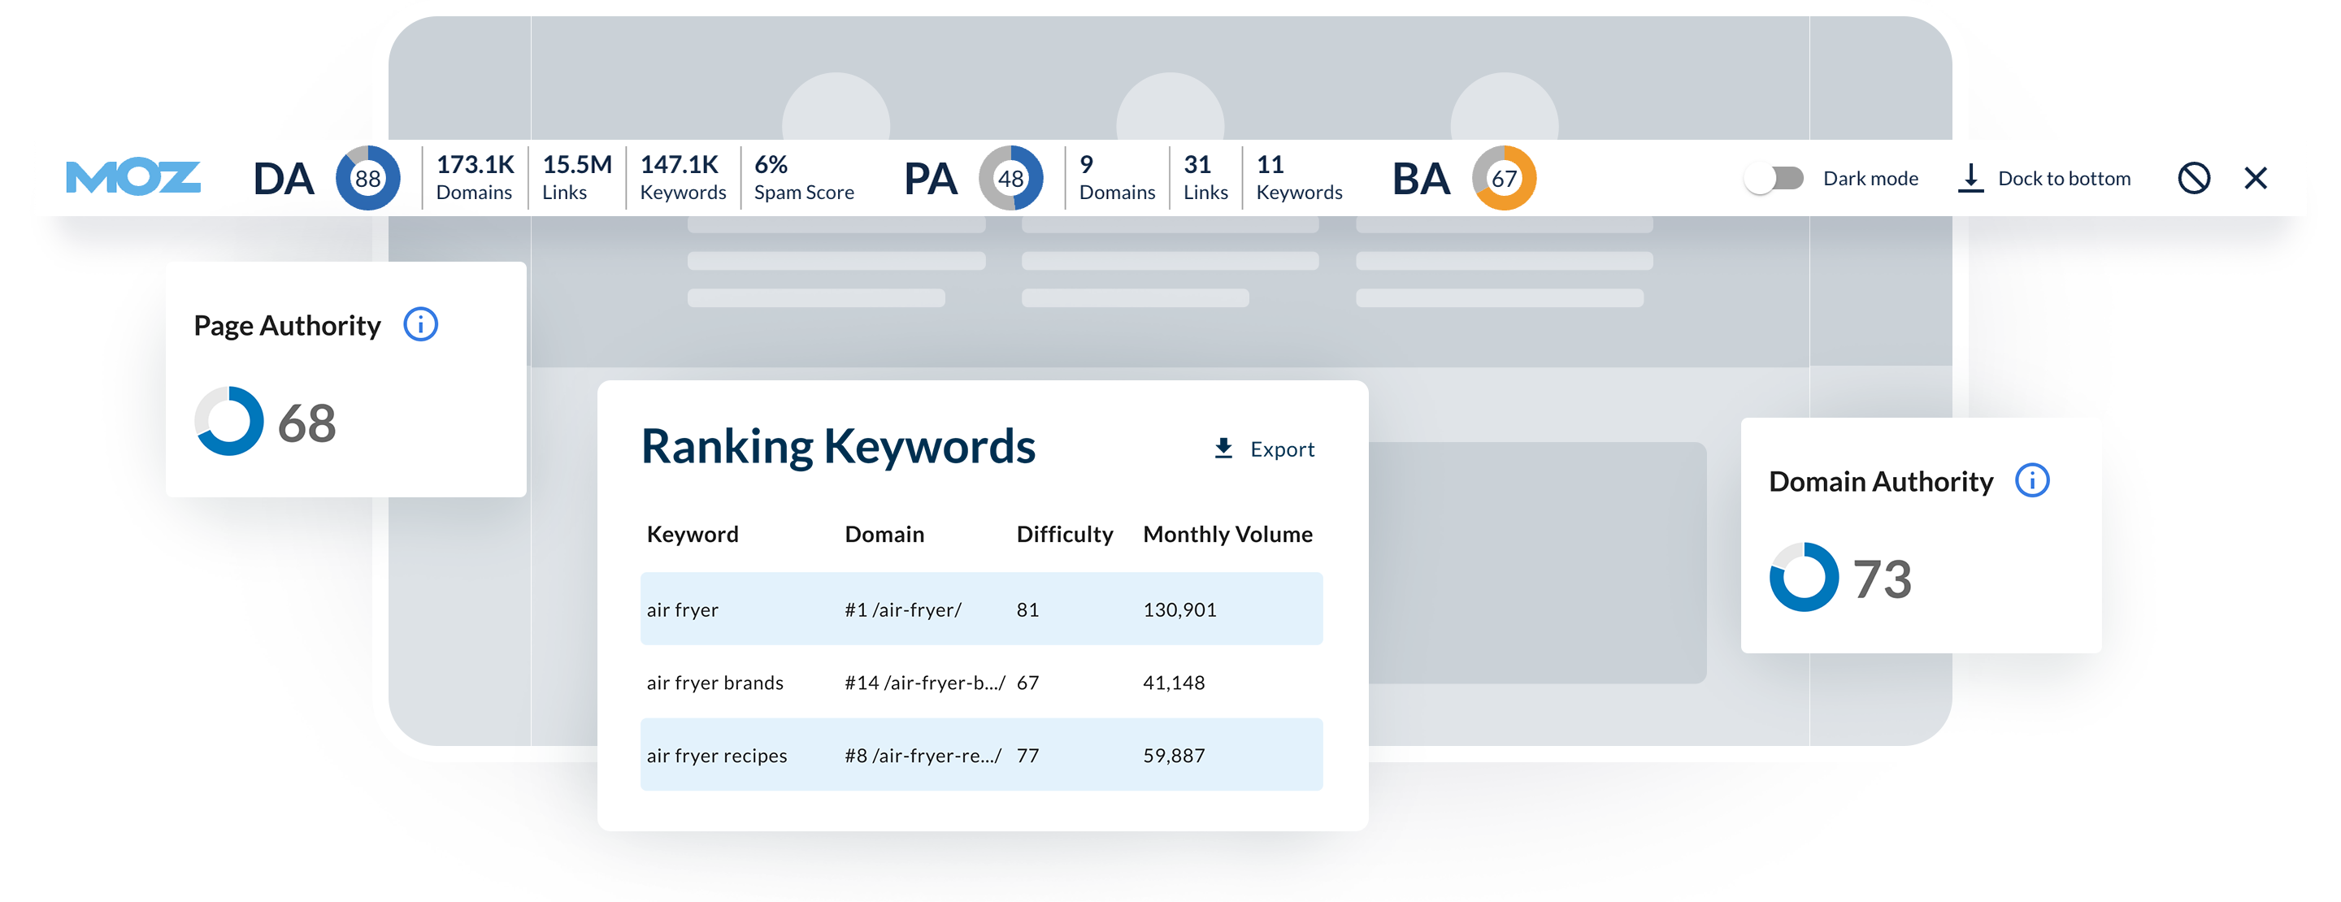The height and width of the screenshot is (902, 2341).
Task: Sort by Difficulty column header
Action: click(x=1064, y=534)
